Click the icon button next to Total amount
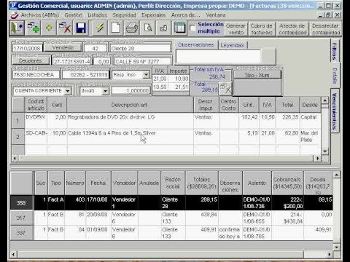The width and height of the screenshot is (350, 262). click(225, 89)
